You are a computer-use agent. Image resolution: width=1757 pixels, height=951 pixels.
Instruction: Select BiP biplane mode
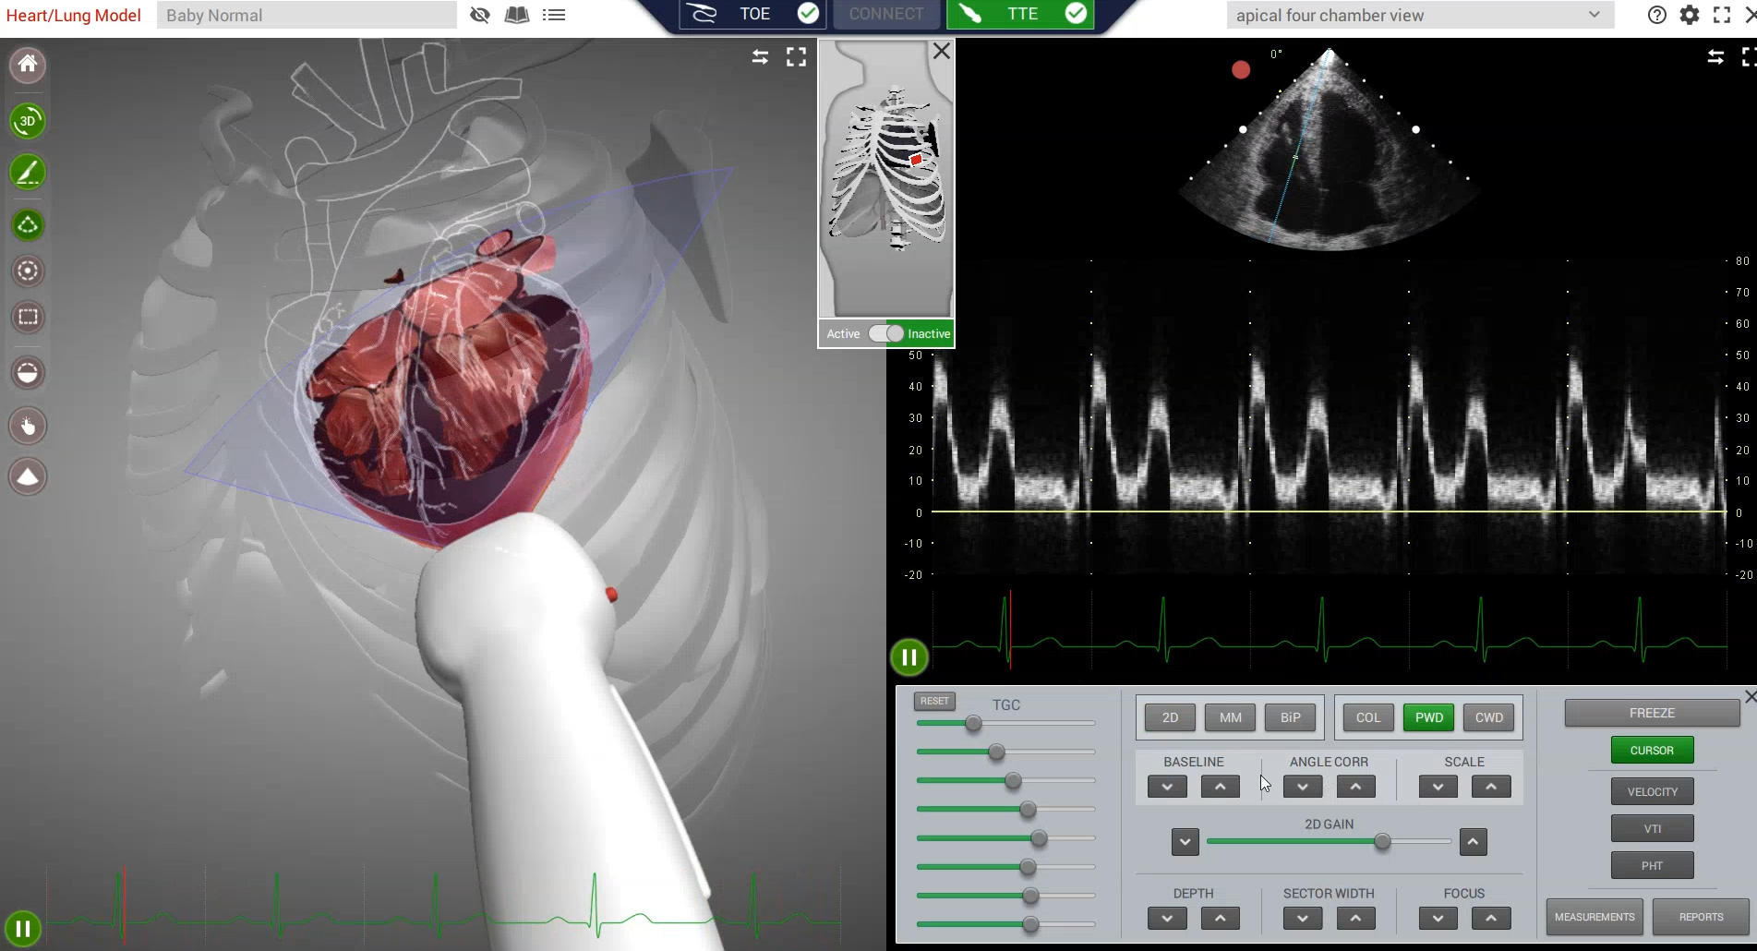pyautogui.click(x=1290, y=717)
